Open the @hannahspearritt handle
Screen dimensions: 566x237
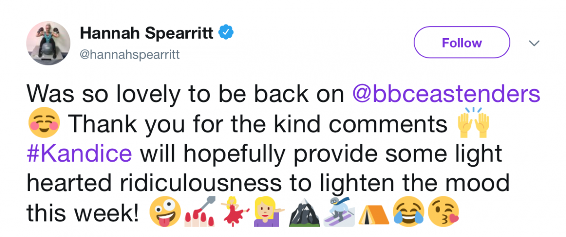click(x=129, y=55)
